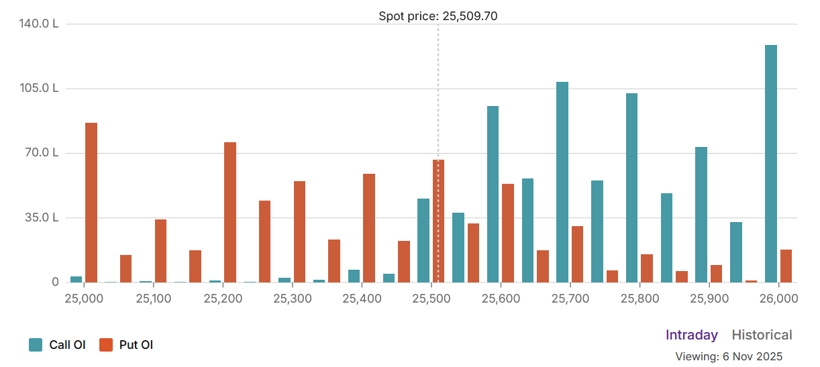The width and height of the screenshot is (820, 367).
Task: Click the Spot price 25,509.70 label
Action: click(x=438, y=16)
